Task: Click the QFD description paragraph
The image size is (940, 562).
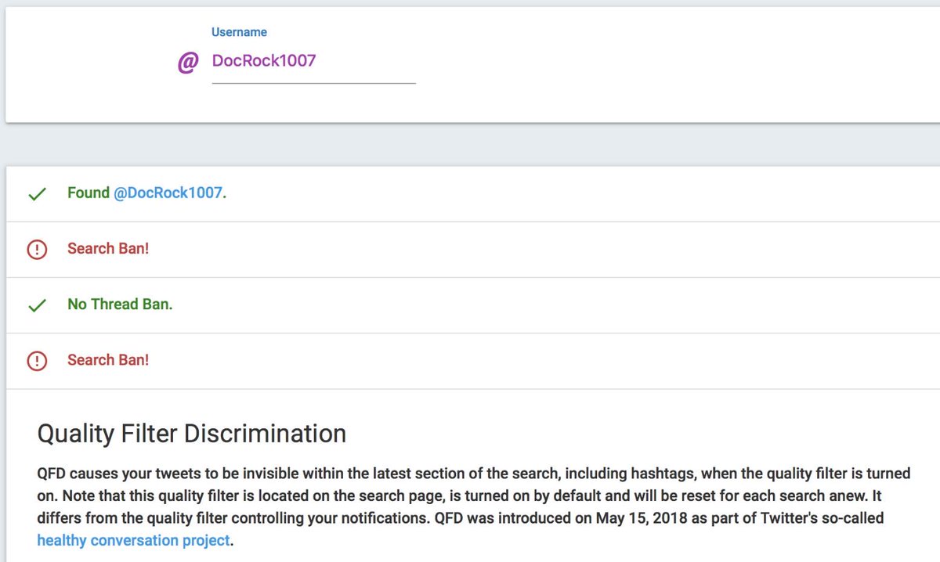Action: [474, 507]
